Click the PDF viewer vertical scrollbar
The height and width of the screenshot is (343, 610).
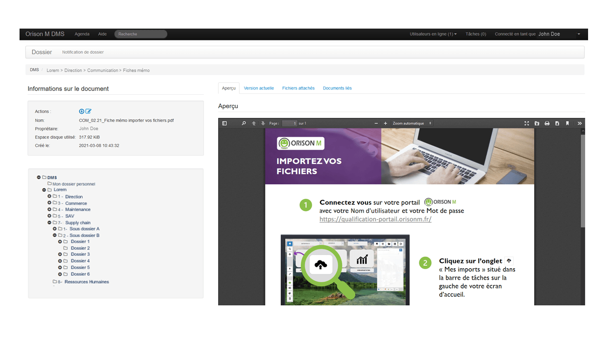[x=582, y=181]
